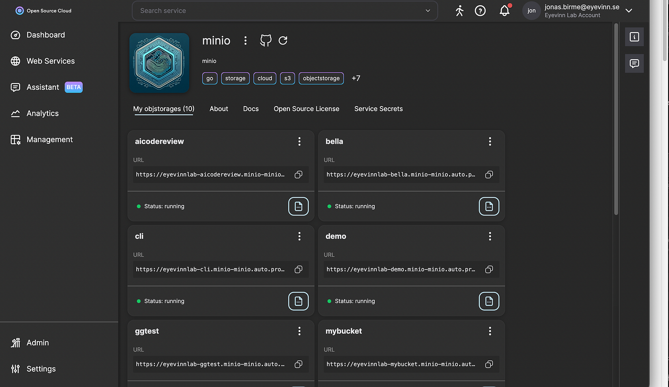Open the Service Secrets tab
The height and width of the screenshot is (387, 669).
tap(378, 109)
